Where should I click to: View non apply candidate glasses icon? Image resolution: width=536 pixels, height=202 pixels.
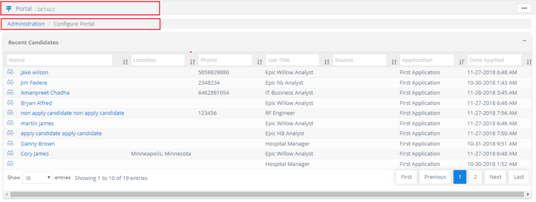pyautogui.click(x=10, y=113)
